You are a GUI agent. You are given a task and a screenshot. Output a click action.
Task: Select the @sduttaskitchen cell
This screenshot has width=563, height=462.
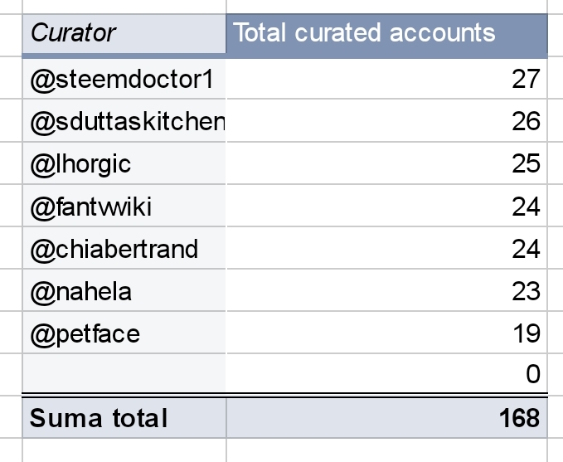[124, 122]
